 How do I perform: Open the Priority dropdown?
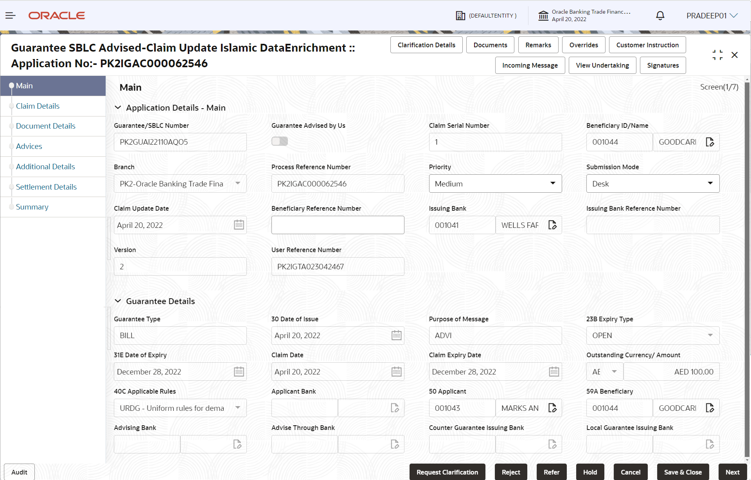[553, 183]
